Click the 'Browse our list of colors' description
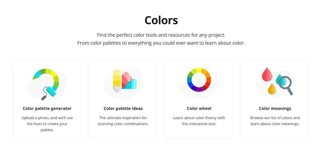The width and height of the screenshot is (326, 157). (275, 121)
